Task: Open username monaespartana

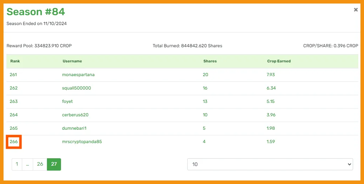Action: tap(78, 75)
